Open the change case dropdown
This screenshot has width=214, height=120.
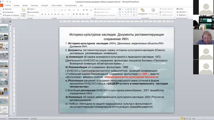[x=63, y=14]
